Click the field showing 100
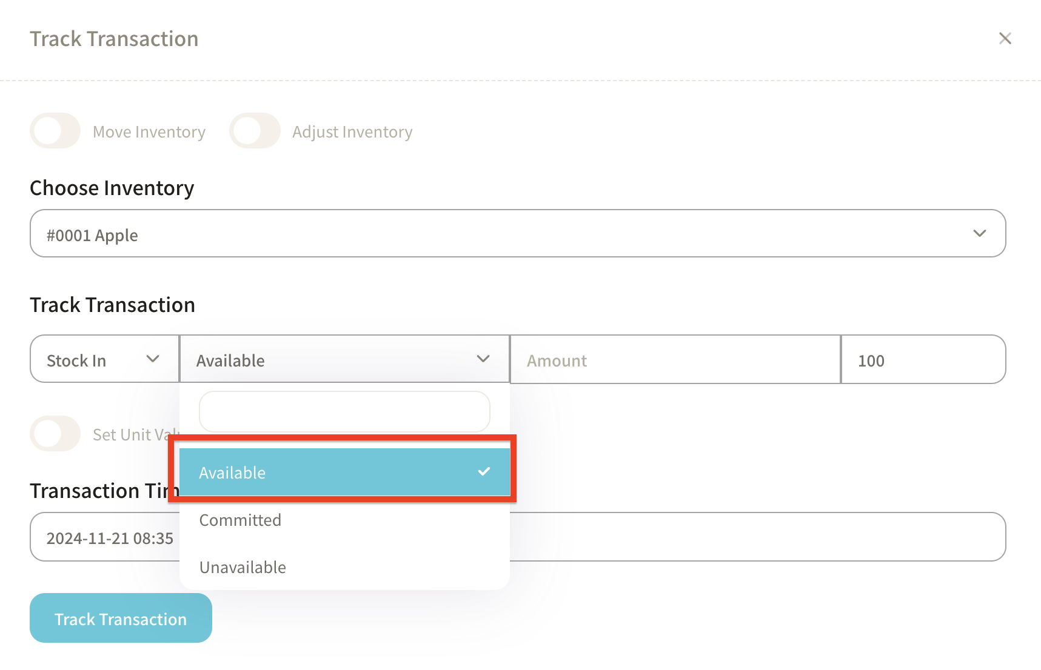The width and height of the screenshot is (1041, 670). point(922,360)
